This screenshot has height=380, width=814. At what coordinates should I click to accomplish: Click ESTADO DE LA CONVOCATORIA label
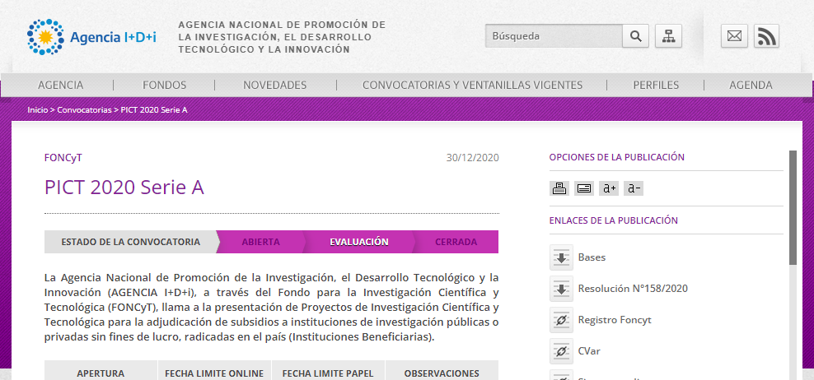(x=131, y=242)
